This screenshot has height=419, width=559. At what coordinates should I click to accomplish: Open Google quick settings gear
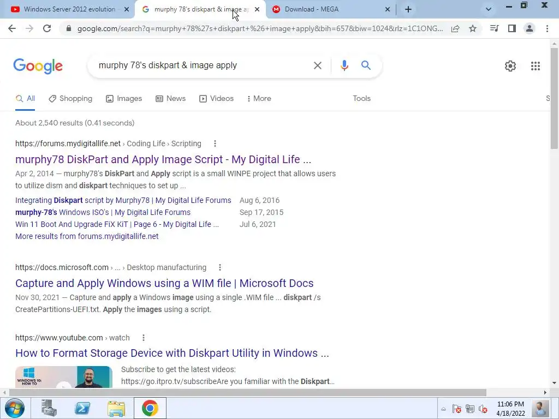click(x=510, y=66)
